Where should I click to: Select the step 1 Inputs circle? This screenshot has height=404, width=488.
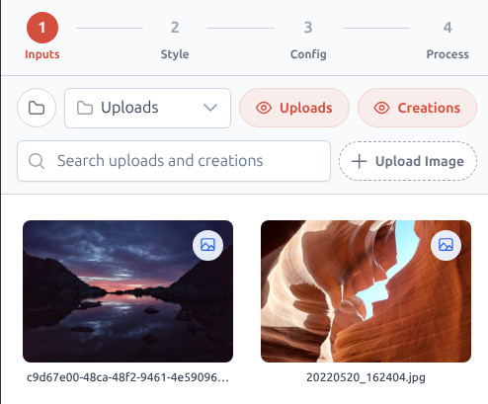tap(42, 28)
